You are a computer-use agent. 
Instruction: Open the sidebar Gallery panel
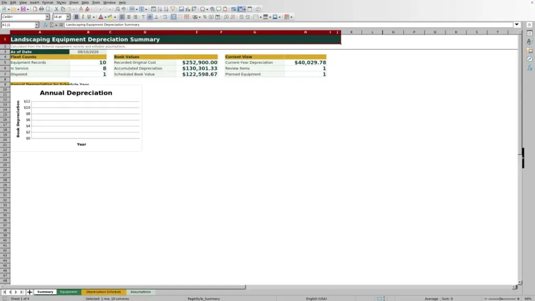pyautogui.click(x=530, y=51)
